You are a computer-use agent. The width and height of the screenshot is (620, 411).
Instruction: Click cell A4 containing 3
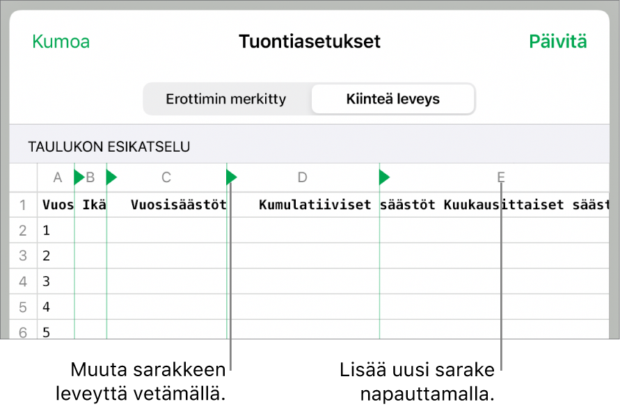tap(56, 282)
